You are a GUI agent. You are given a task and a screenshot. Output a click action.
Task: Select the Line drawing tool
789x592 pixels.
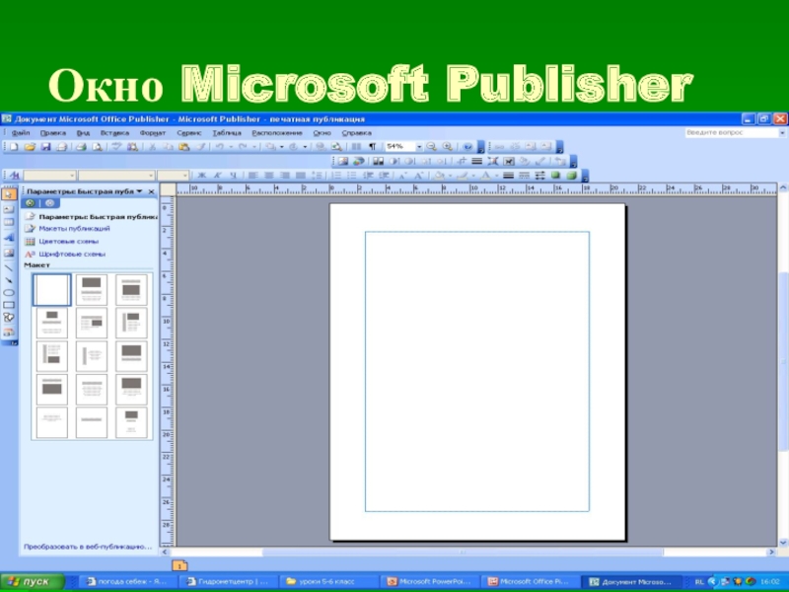[9, 267]
